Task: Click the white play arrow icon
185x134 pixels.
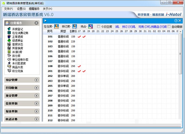Action: pyautogui.click(x=45, y=21)
